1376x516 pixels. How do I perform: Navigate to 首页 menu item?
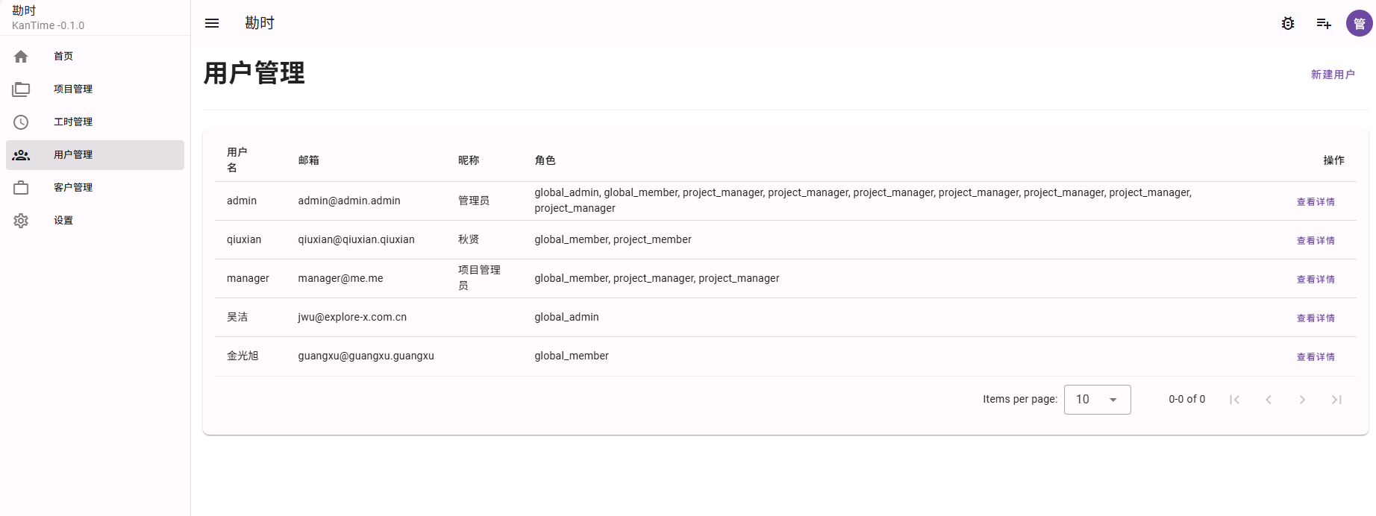95,56
